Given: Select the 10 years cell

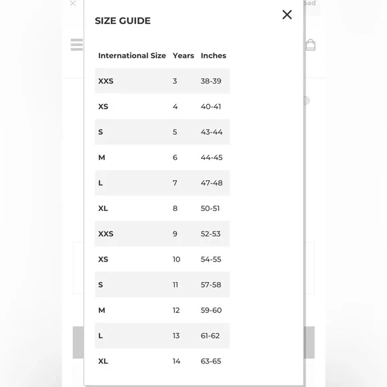Looking at the screenshot, I should click(x=176, y=259).
